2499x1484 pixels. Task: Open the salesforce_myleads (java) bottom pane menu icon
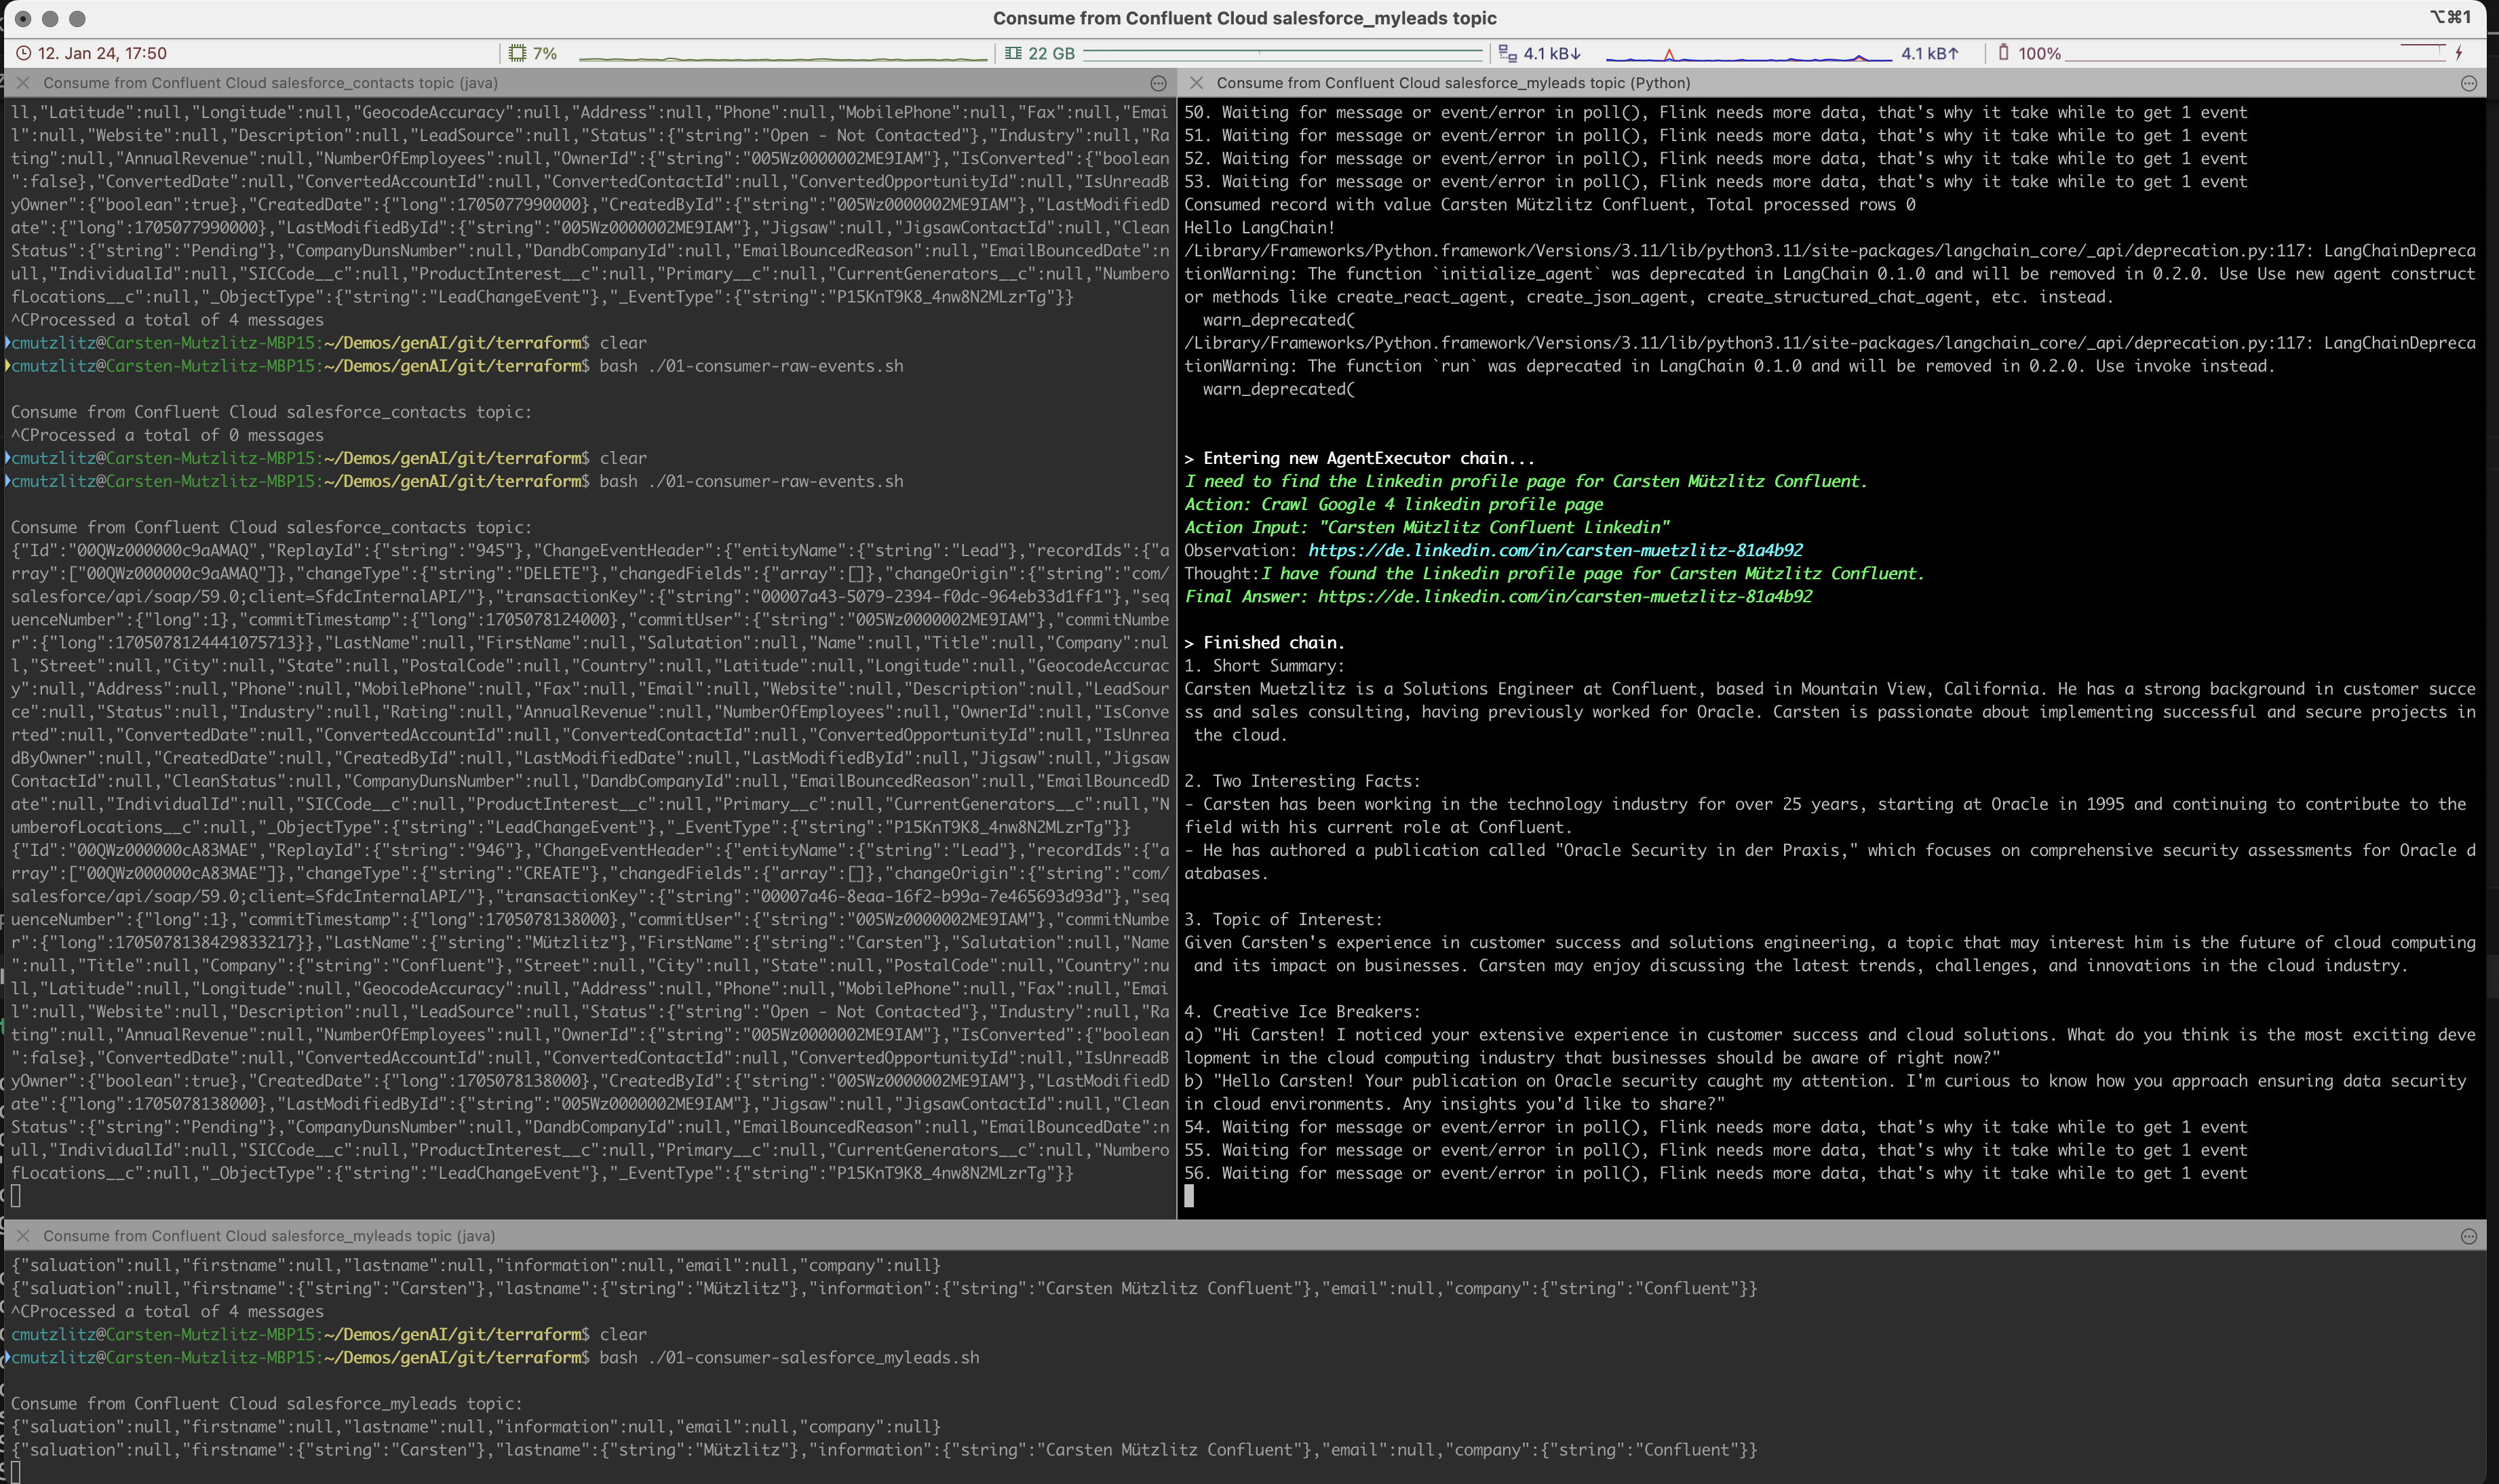2468,1236
